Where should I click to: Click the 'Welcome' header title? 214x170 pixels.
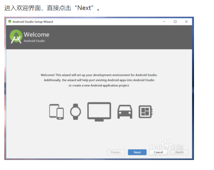tap(36, 35)
